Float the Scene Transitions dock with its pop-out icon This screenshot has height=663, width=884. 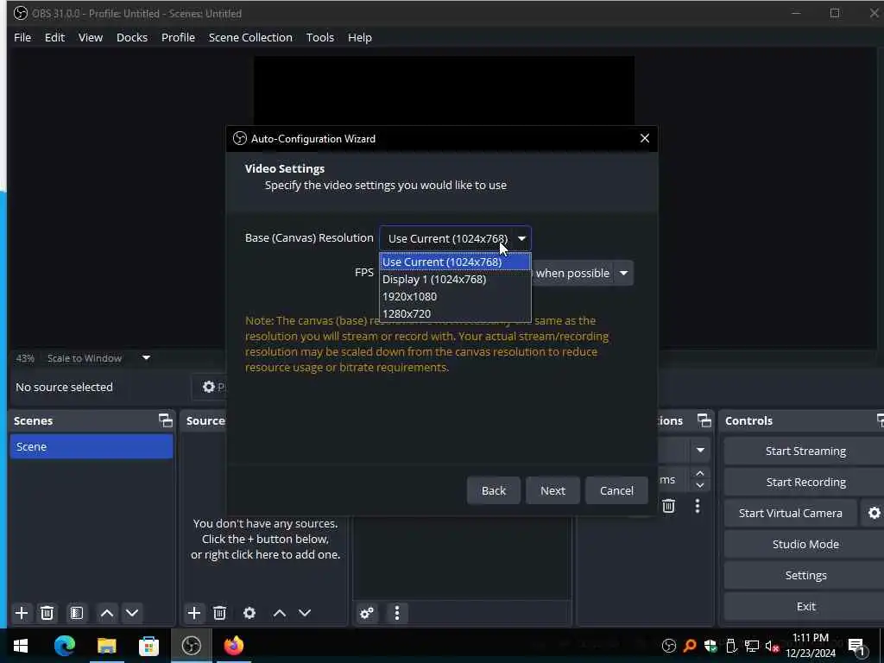pos(704,420)
